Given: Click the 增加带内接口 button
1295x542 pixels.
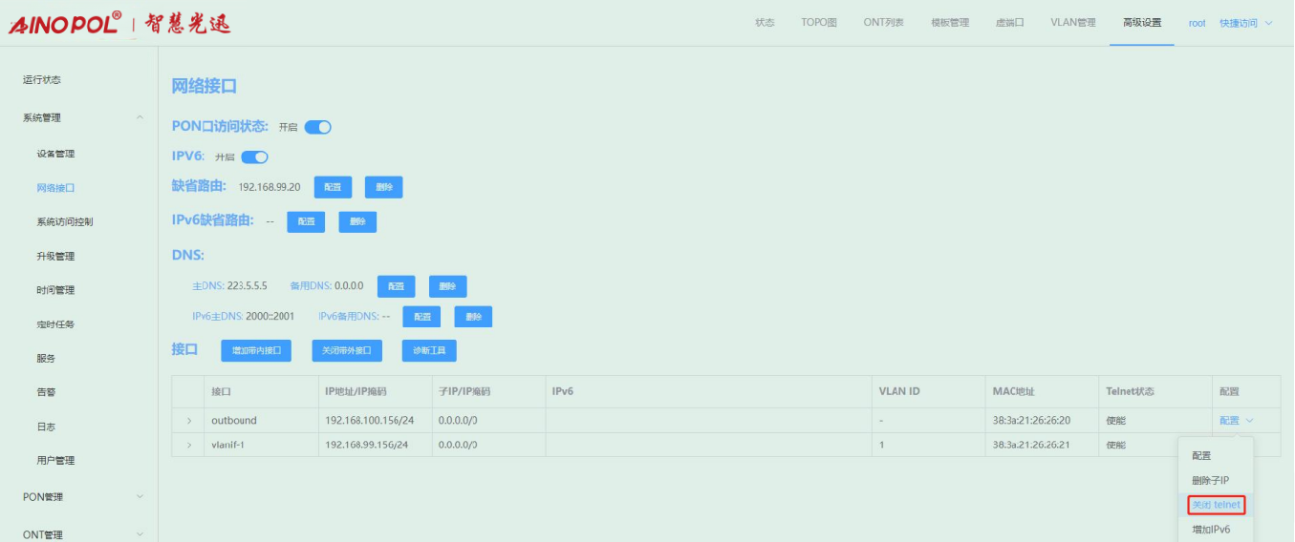Looking at the screenshot, I should click(x=256, y=351).
